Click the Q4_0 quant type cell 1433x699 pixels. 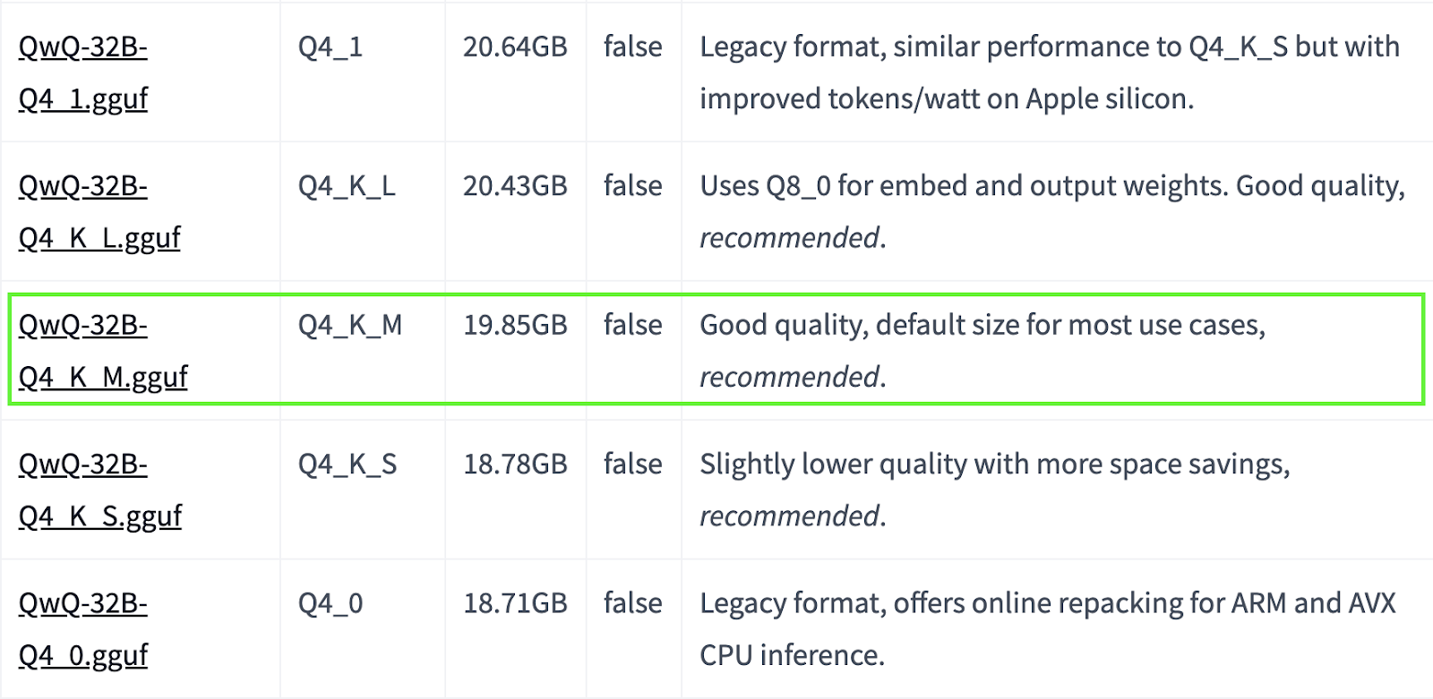[330, 603]
